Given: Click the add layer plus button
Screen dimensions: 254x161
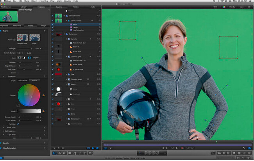Looking at the screenshot, I should (54, 148).
